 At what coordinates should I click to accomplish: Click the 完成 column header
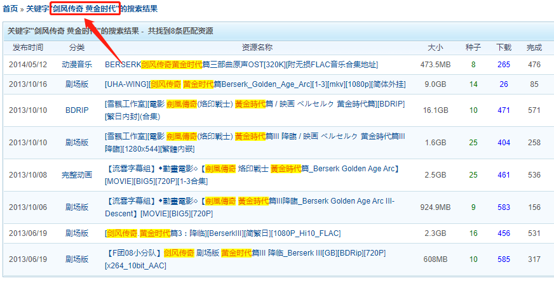point(534,48)
